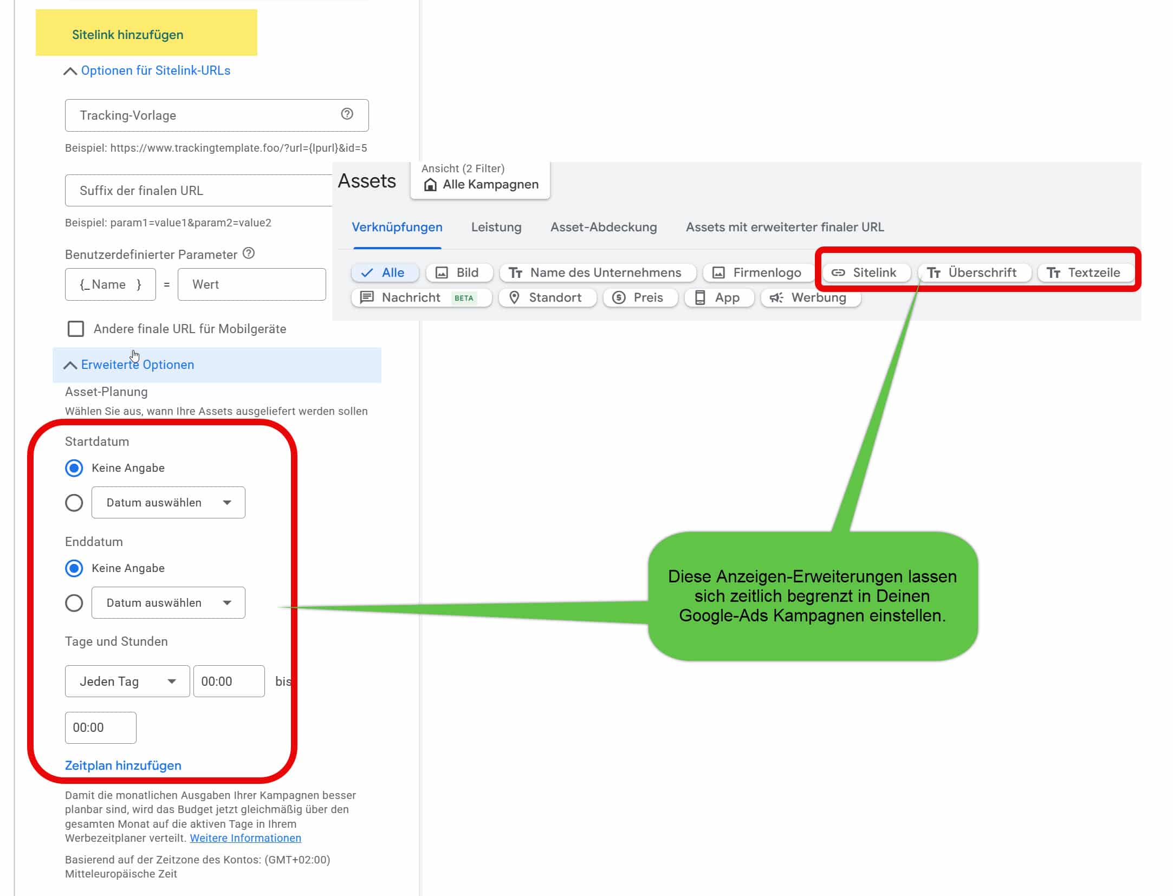Select the App filter chip
The height and width of the screenshot is (896, 1173).
pyautogui.click(x=719, y=297)
